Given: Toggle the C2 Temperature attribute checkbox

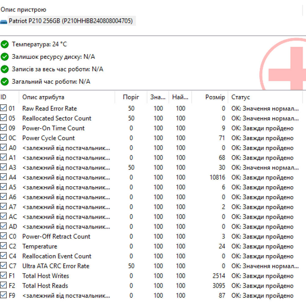Looking at the screenshot, I should 3,246.
